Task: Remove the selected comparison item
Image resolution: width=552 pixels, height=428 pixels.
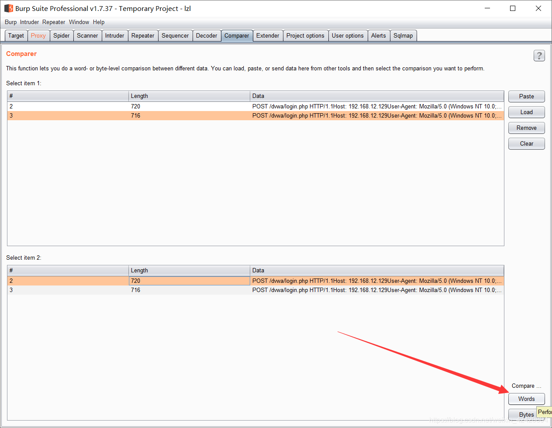Action: [x=526, y=128]
